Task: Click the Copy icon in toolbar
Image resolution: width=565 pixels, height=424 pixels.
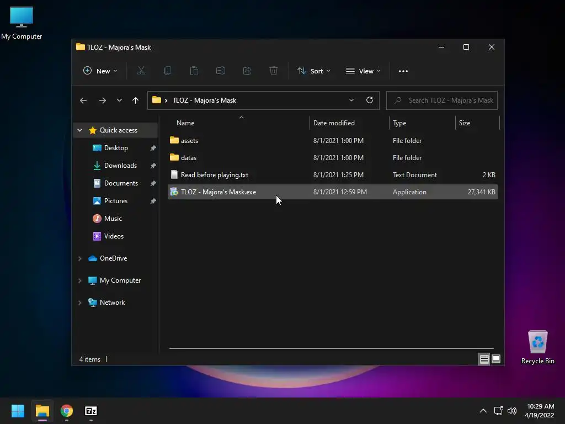Action: coord(168,71)
